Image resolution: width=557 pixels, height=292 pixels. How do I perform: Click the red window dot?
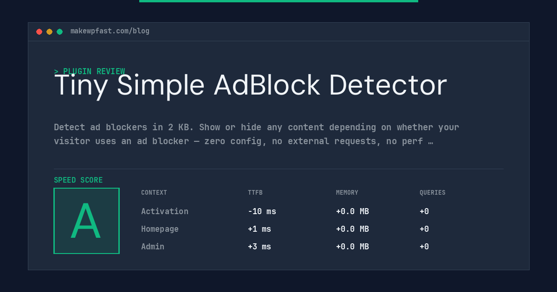(x=39, y=32)
